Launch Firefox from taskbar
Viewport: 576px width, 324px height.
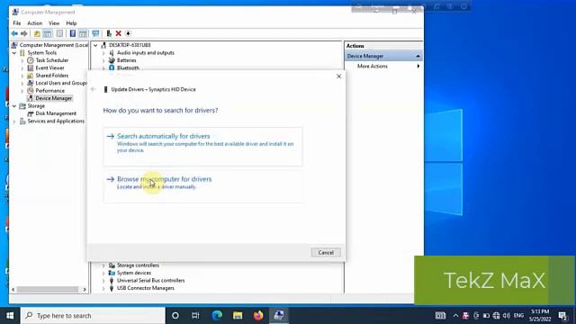(258, 316)
